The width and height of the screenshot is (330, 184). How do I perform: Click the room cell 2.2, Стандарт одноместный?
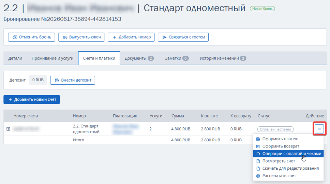pos(86,129)
